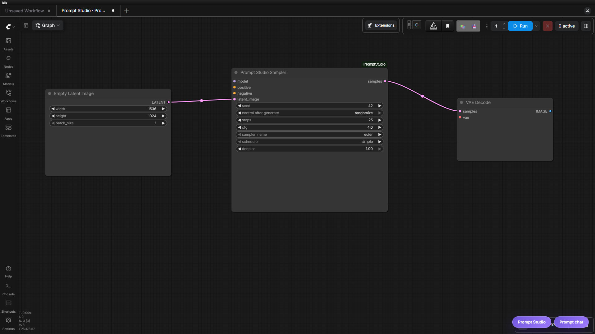The width and height of the screenshot is (595, 334).
Task: Click the Run button
Action: [x=520, y=26]
